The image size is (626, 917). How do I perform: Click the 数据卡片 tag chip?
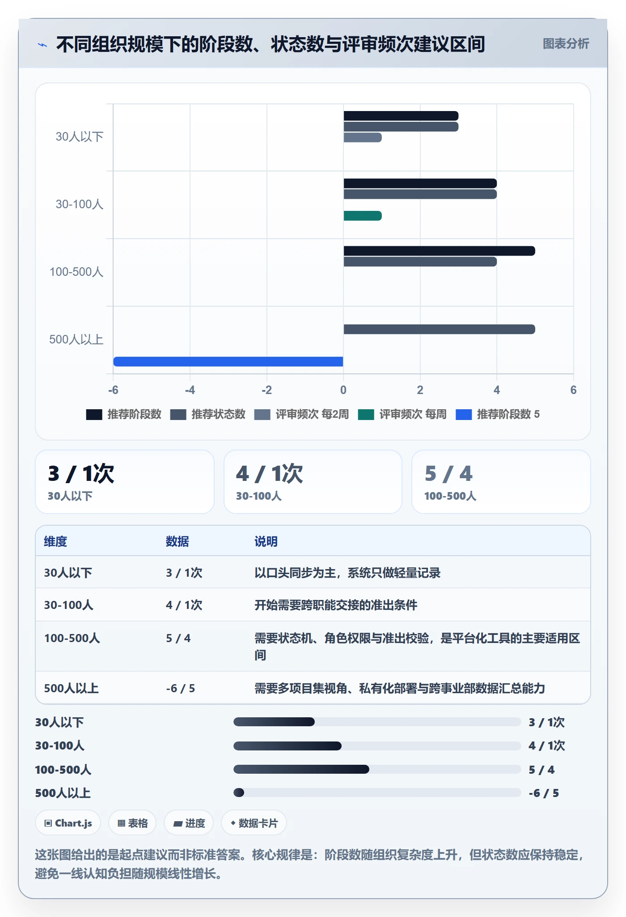254,823
